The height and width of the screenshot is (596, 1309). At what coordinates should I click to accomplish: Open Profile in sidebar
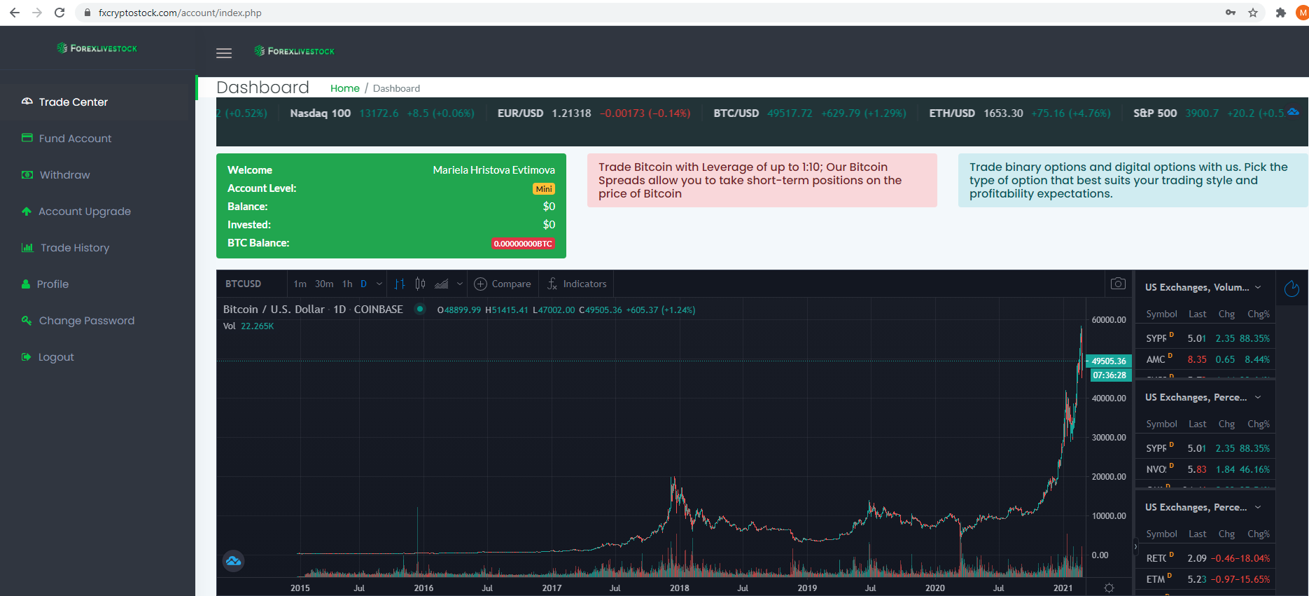52,284
